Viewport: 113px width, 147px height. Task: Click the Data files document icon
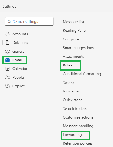(8, 43)
